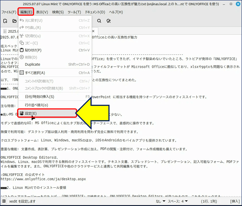The width and height of the screenshot is (242, 206).
Task: Click the (1行、1列) cursor position indicator
Action: (x=209, y=201)
